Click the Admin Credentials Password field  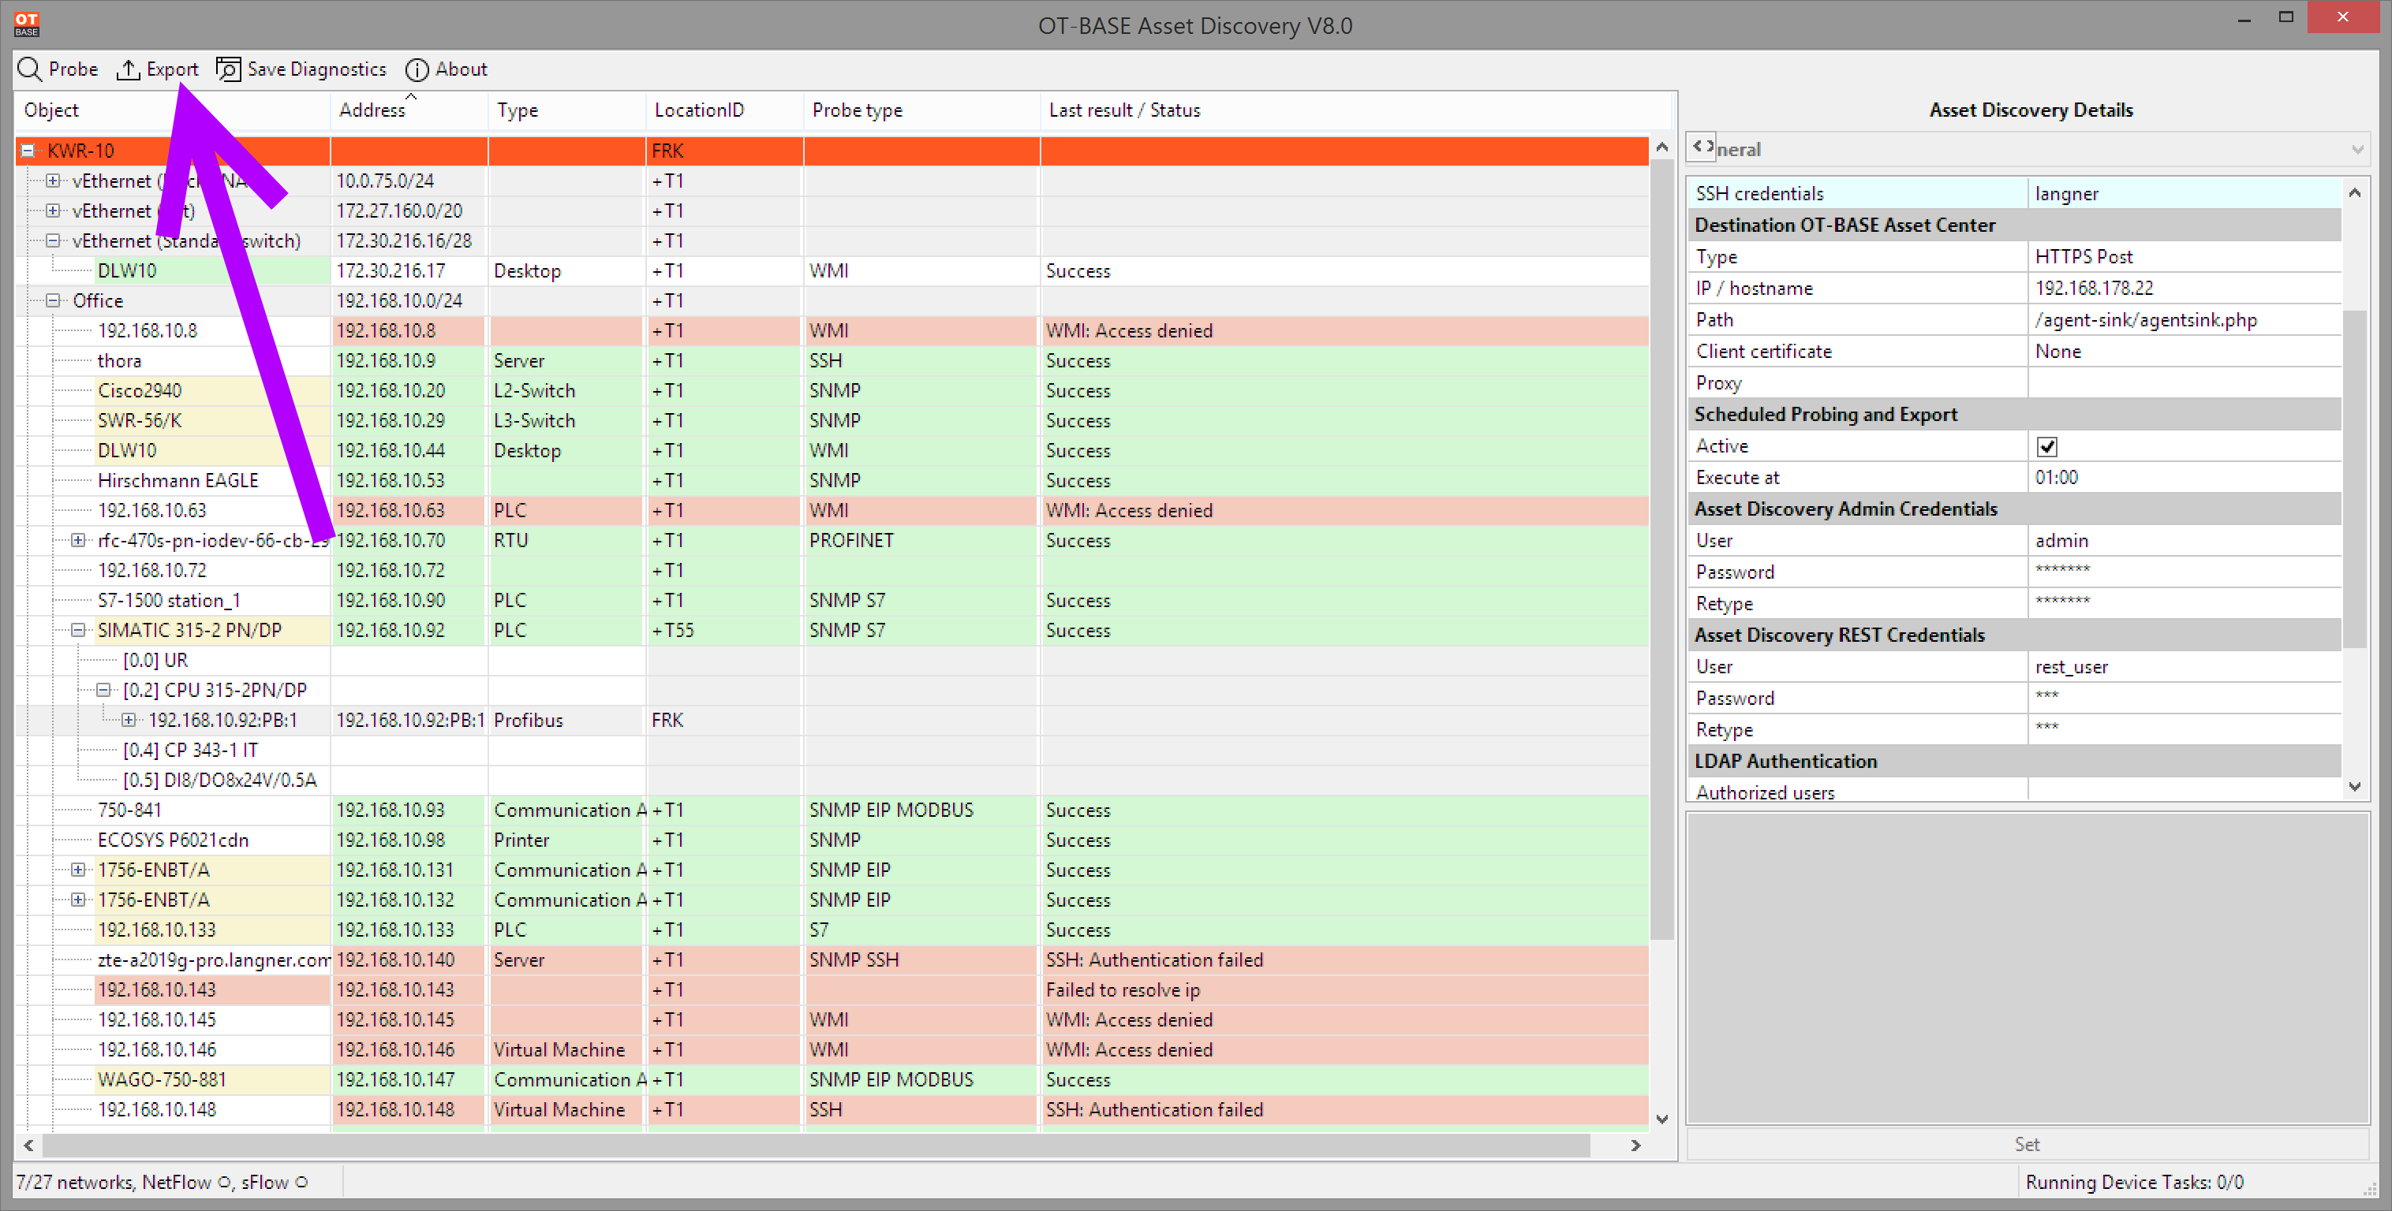(2184, 572)
